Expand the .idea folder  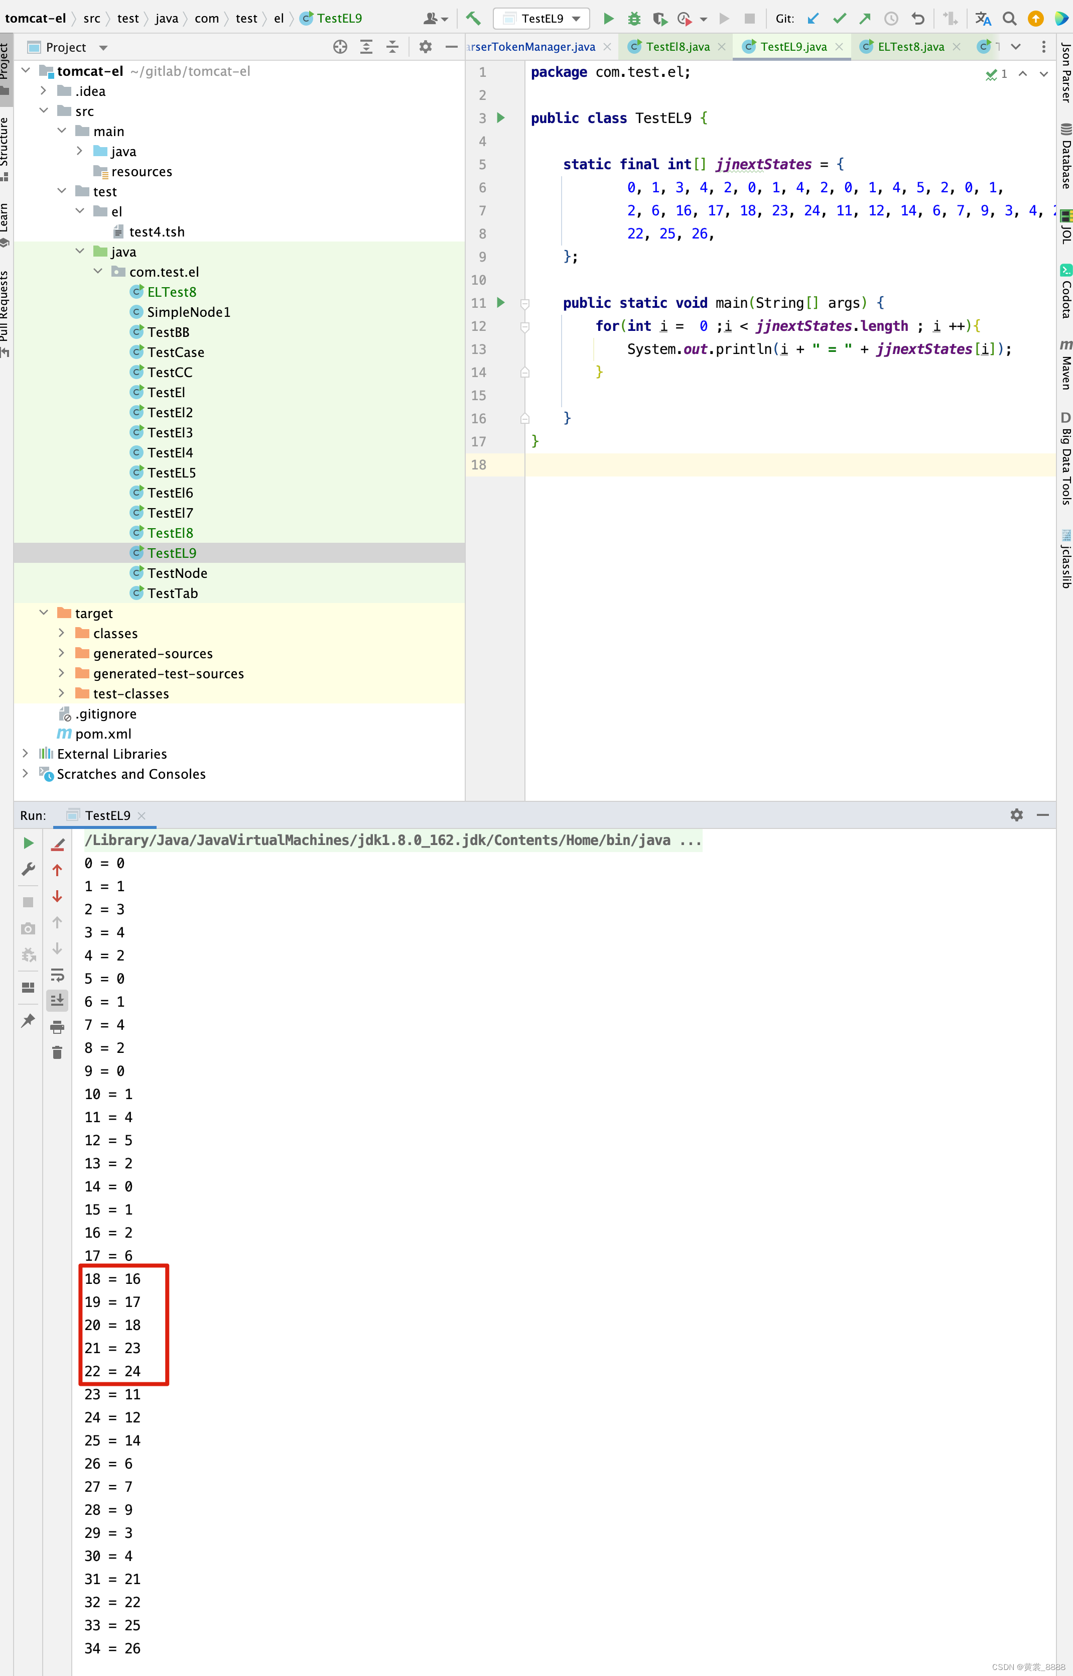[x=43, y=90]
